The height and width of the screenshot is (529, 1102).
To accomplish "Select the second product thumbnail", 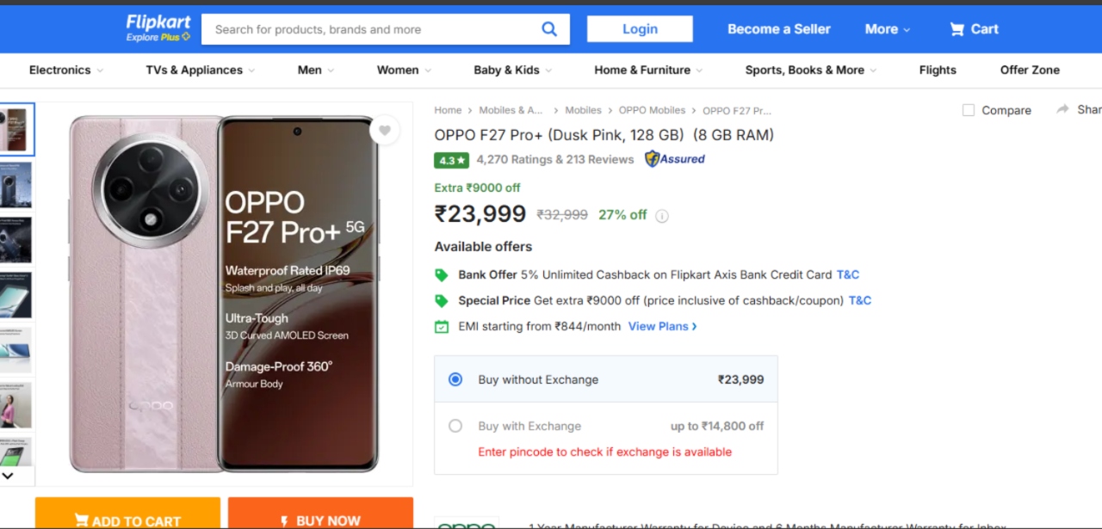I will pos(16,185).
